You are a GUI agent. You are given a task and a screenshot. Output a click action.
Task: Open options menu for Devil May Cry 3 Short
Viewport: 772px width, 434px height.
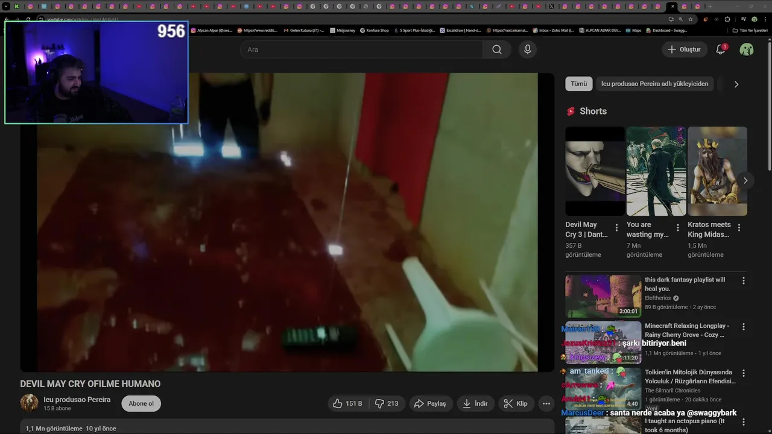[x=616, y=228]
